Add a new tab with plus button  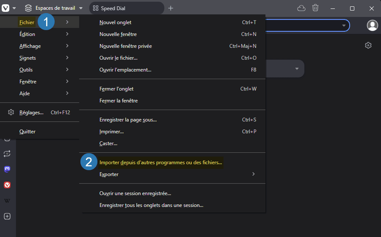point(171,8)
